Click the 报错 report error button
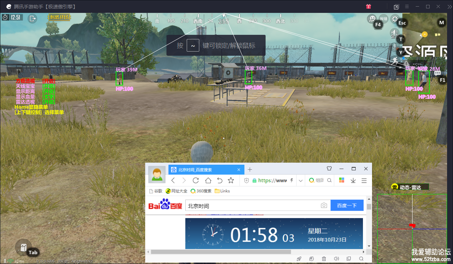Viewport: 453px width, 264px height. pyautogui.click(x=384, y=18)
